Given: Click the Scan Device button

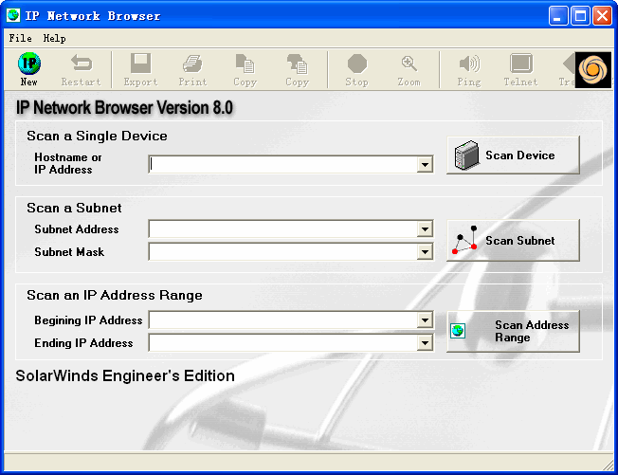Looking at the screenshot, I should click(x=513, y=155).
